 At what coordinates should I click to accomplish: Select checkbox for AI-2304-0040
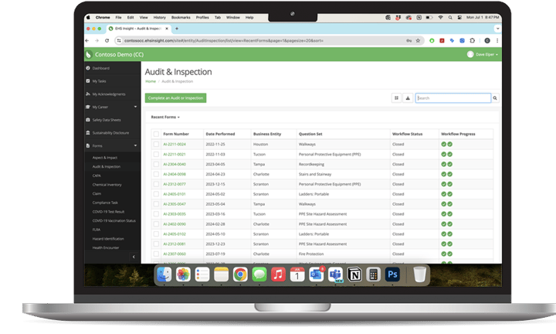[x=156, y=164]
